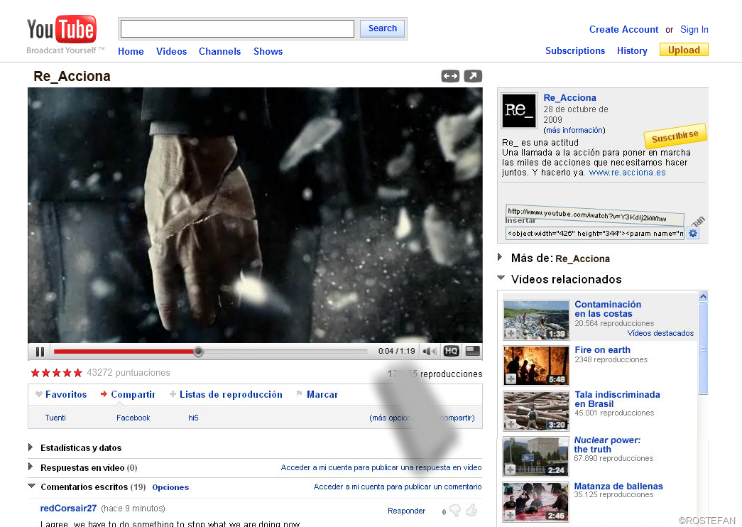
Task: Flag the video with Marcar
Action: [317, 394]
